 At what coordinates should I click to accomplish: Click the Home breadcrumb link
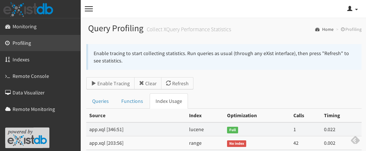point(327,29)
